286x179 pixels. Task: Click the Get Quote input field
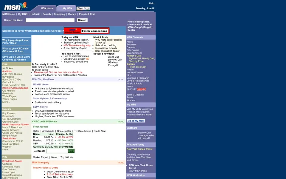57,151
